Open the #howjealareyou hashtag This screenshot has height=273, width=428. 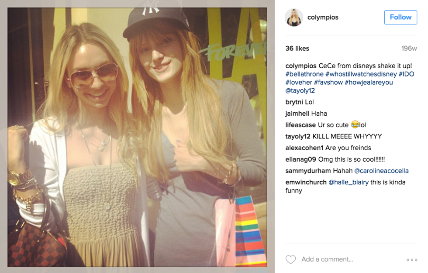369,83
